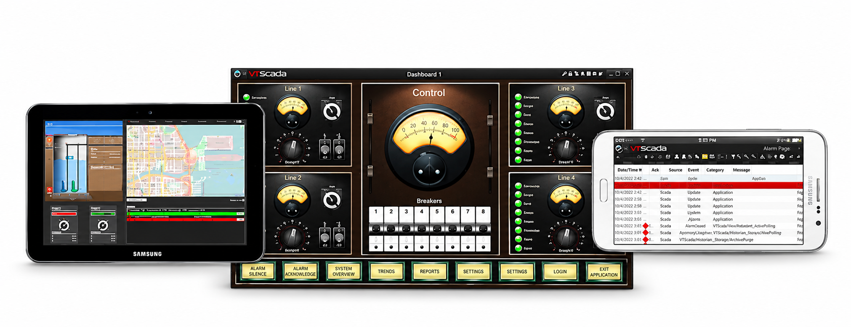Image resolution: width=851 pixels, height=327 pixels.
Task: Click the Category column header on the phone
Action: click(715, 170)
